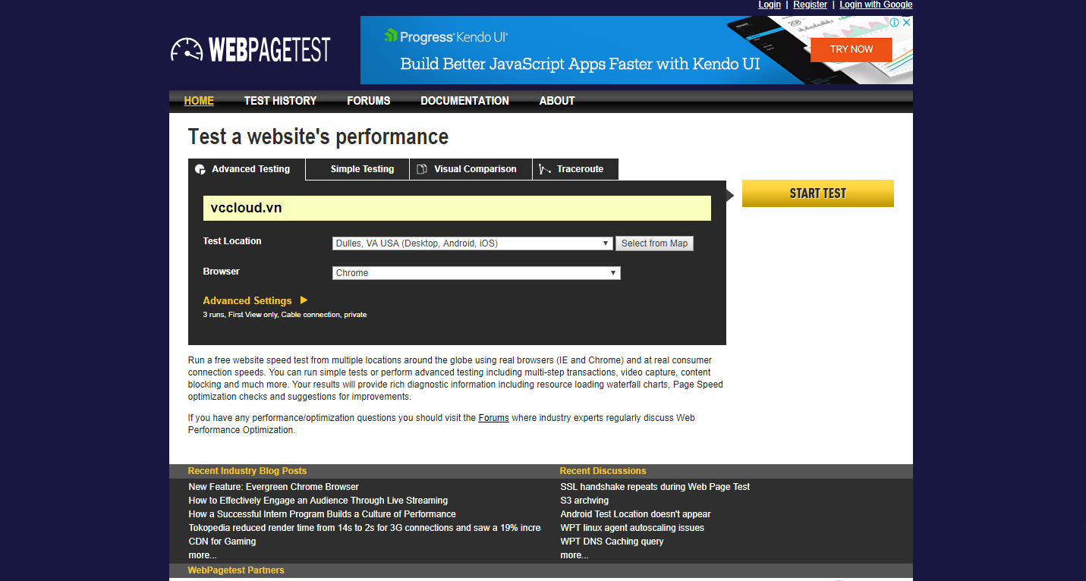Open Test History in navigation bar
Image resolution: width=1086 pixels, height=581 pixels.
(x=280, y=101)
